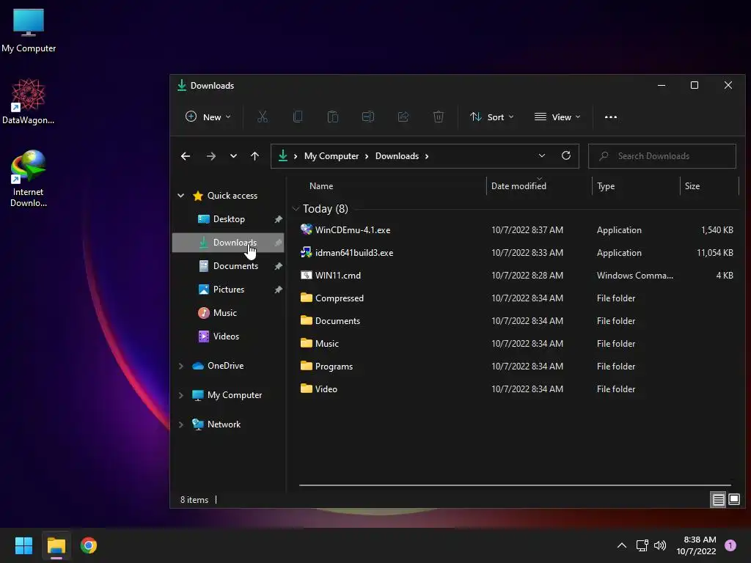Click chevron after My Computer in address bar
This screenshot has width=751, height=563.
[x=367, y=156]
